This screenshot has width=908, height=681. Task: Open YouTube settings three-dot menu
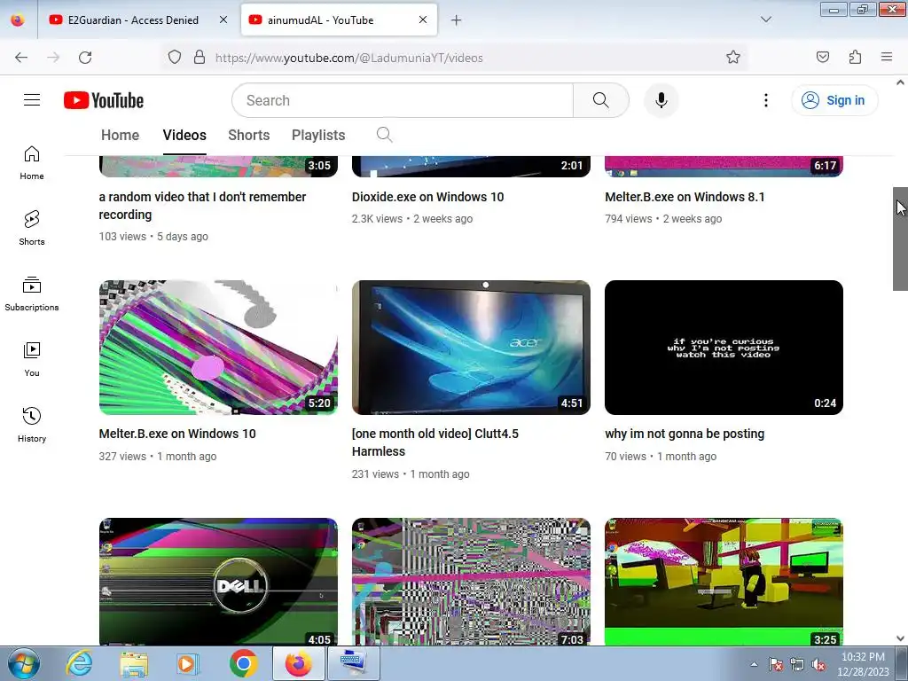[765, 100]
